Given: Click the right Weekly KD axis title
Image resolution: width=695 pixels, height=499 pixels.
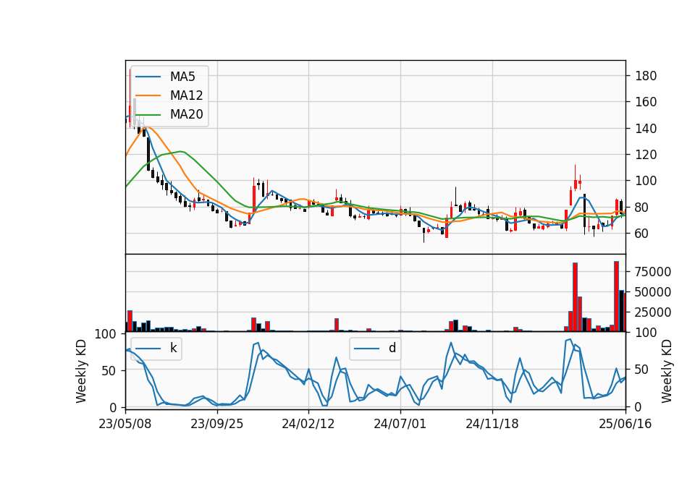Looking at the screenshot, I should pyautogui.click(x=667, y=372).
